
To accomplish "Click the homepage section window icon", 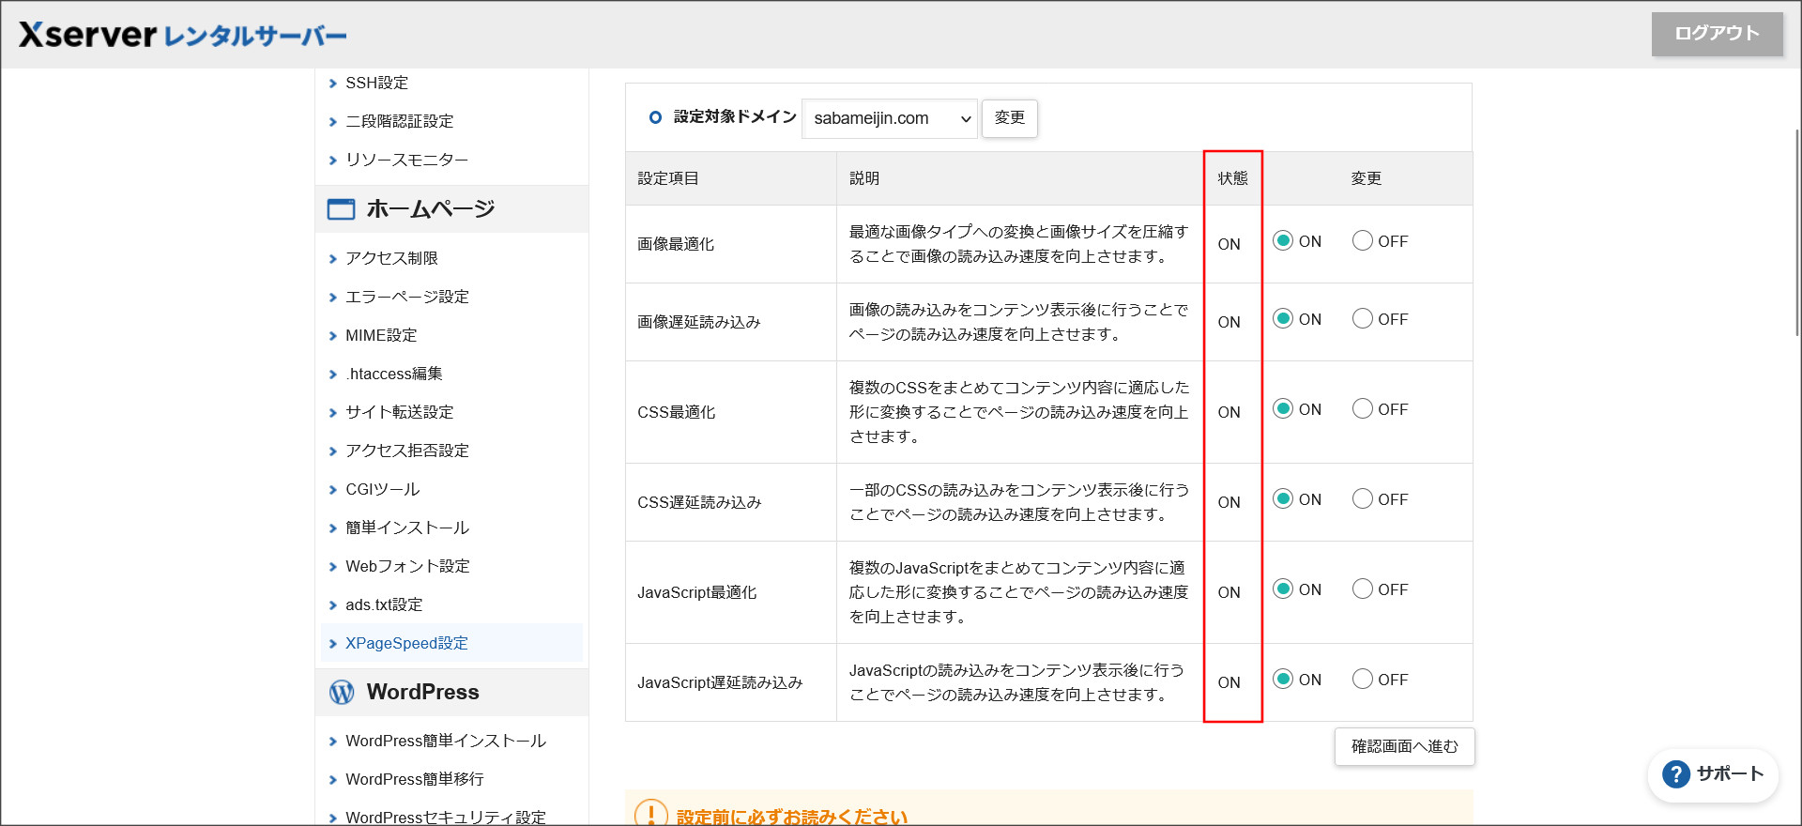I will click(x=341, y=209).
